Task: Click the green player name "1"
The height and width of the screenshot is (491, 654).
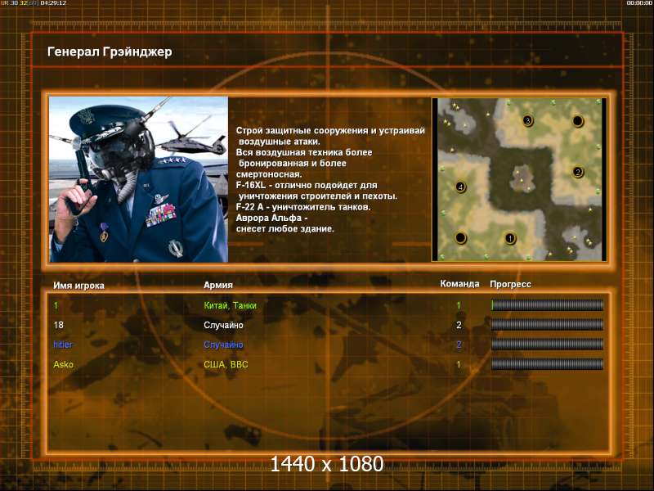Action: (x=56, y=305)
